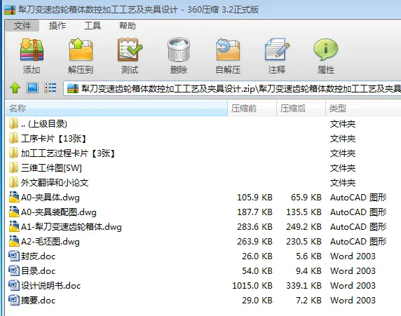The height and width of the screenshot is (316, 401).
Task: Click the 删除 (Delete) trash icon
Action: tap(179, 50)
